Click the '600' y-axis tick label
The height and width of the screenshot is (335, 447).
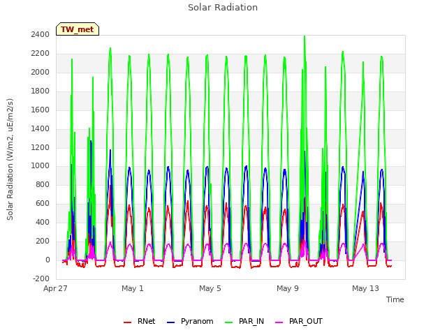pos(43,203)
